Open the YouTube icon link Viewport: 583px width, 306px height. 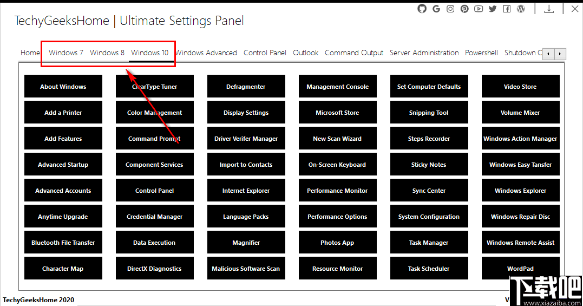(x=479, y=9)
